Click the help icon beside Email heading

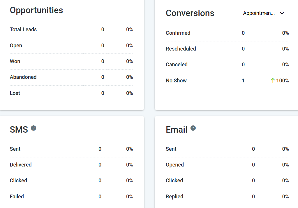click(x=193, y=128)
